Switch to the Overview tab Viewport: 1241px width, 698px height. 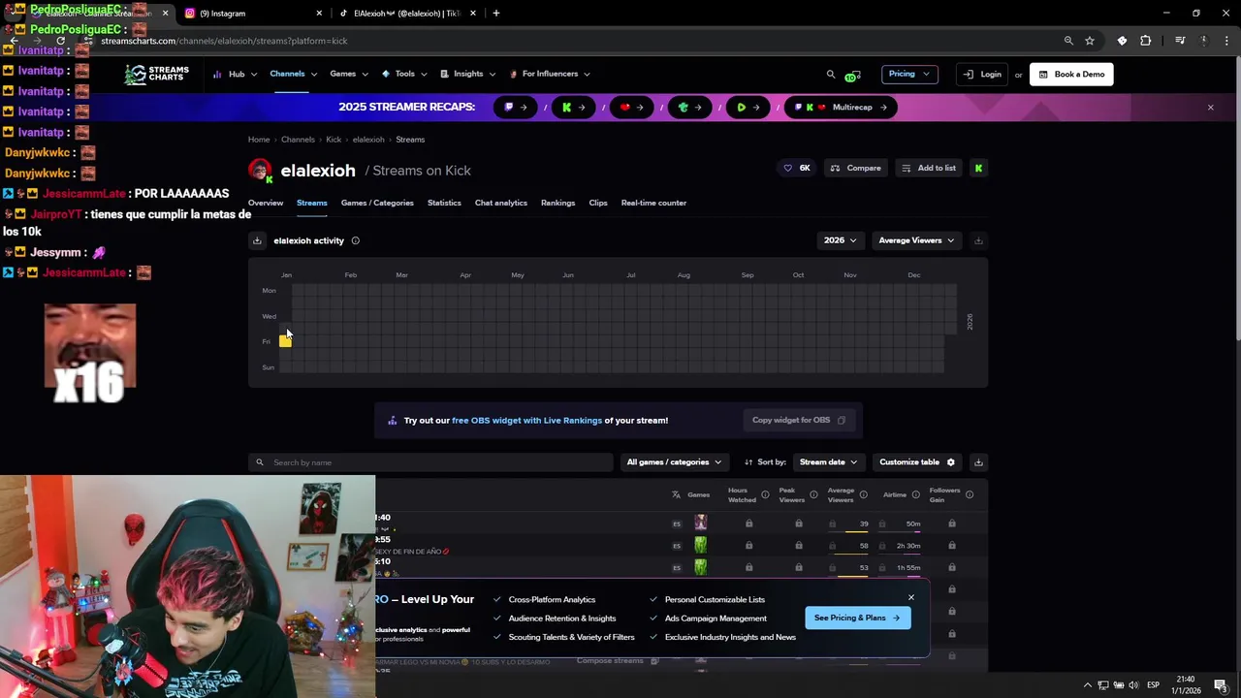266,203
